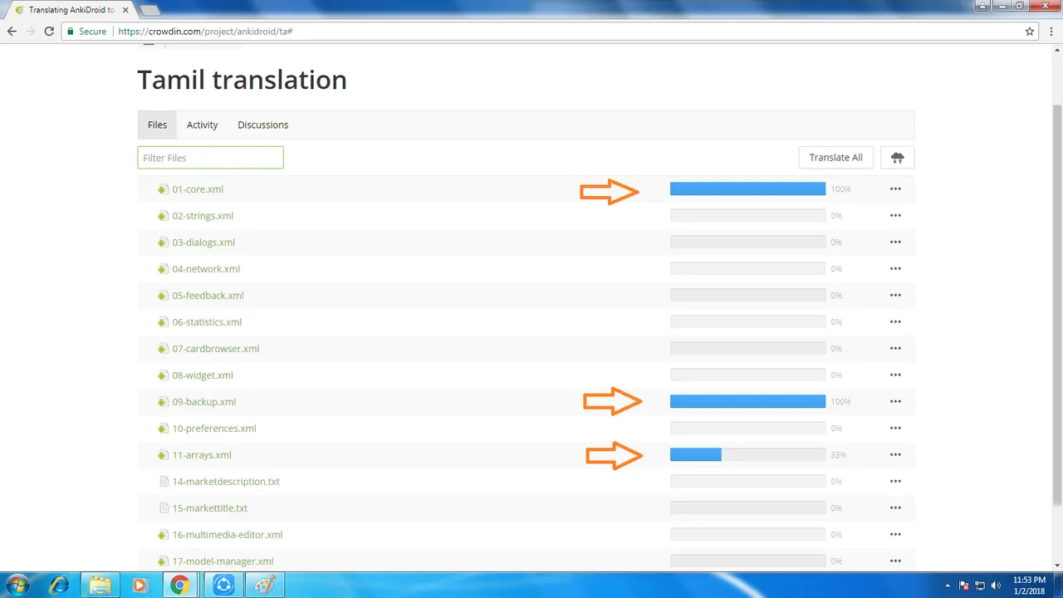1063x598 pixels.
Task: Open the more options menu for 02-strings.xml
Action: [895, 216]
